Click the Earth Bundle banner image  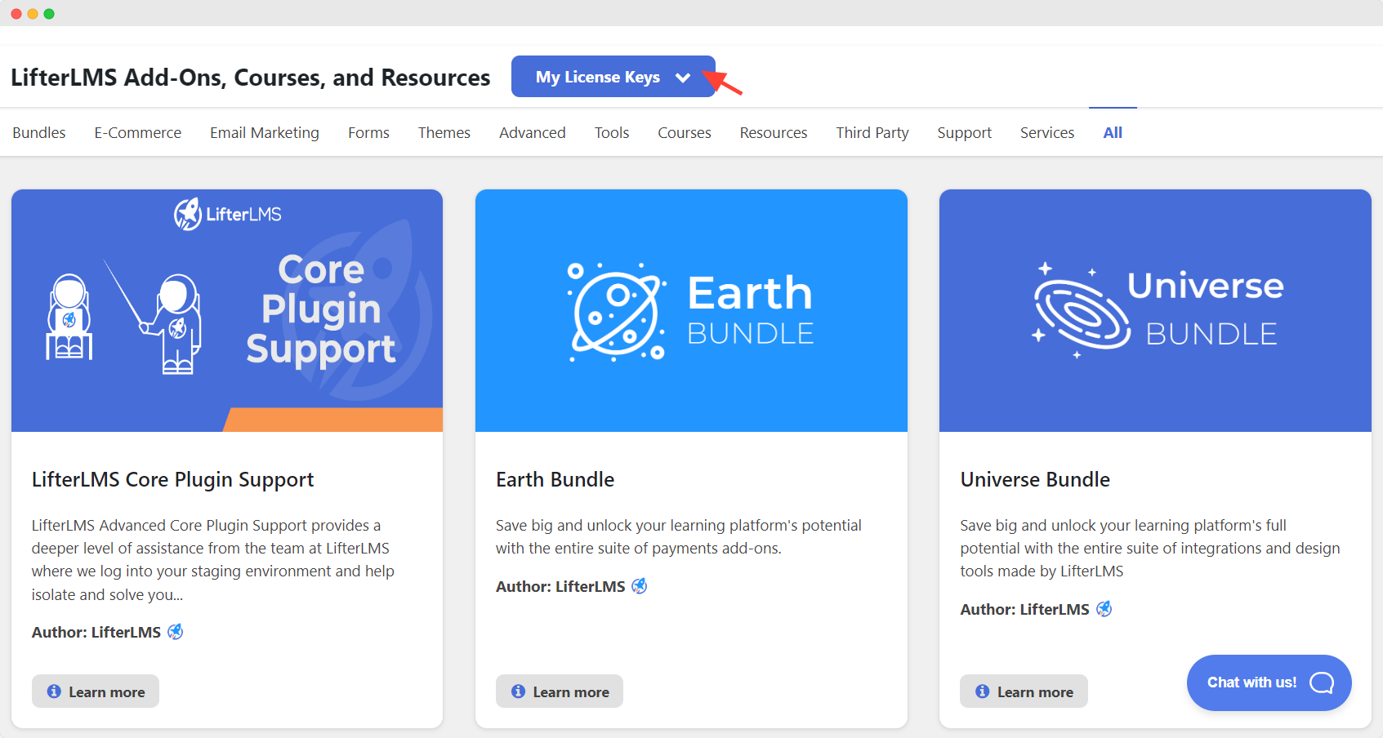click(691, 310)
